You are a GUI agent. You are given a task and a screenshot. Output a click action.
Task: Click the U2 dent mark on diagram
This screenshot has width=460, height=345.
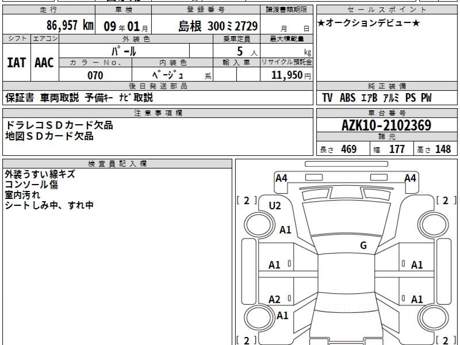[275, 206]
